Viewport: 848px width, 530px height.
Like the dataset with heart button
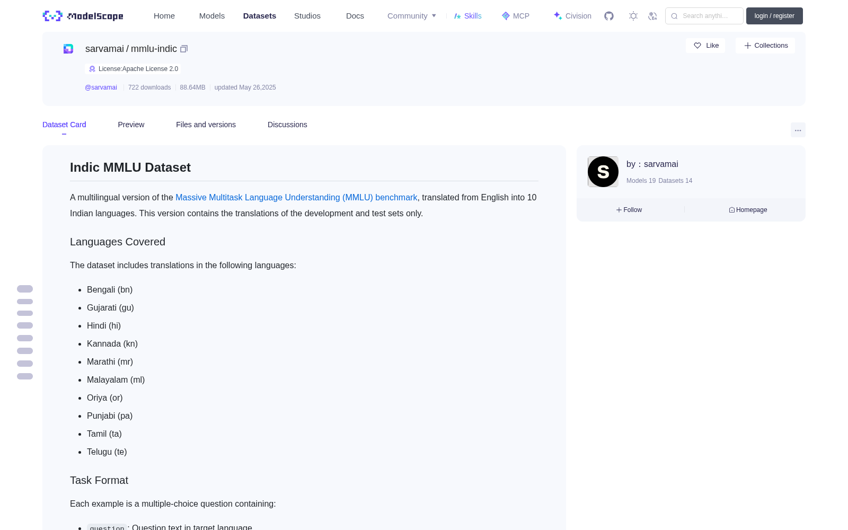pos(705,46)
